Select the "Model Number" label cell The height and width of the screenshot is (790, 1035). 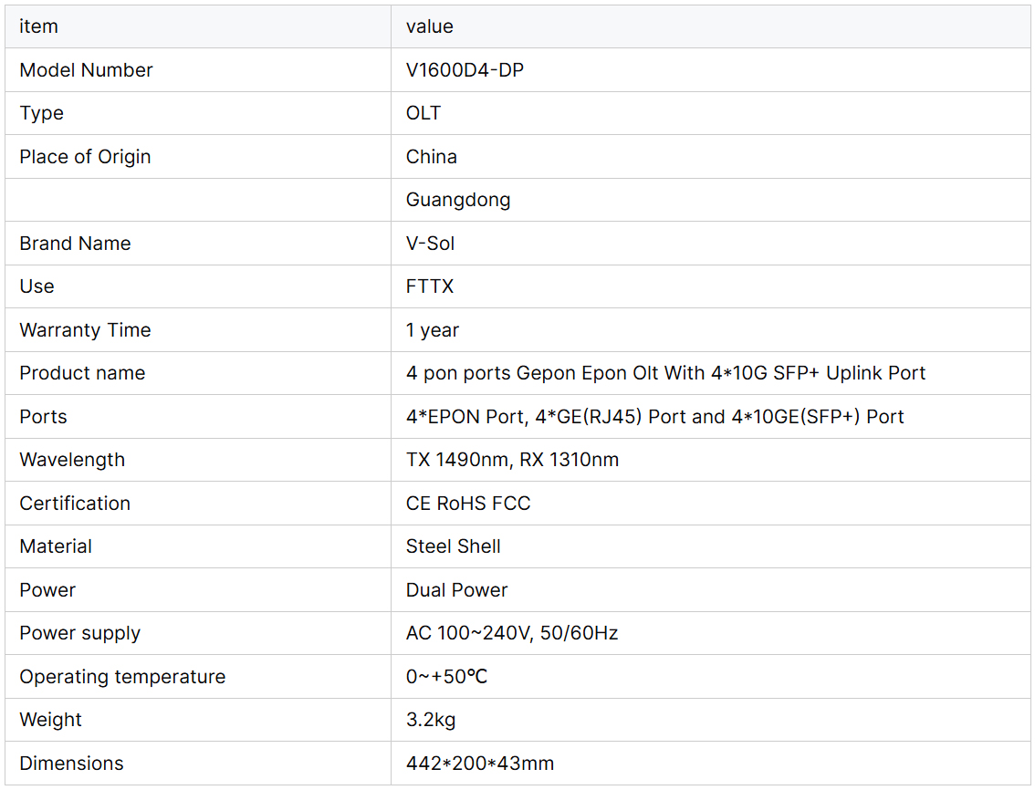[86, 70]
